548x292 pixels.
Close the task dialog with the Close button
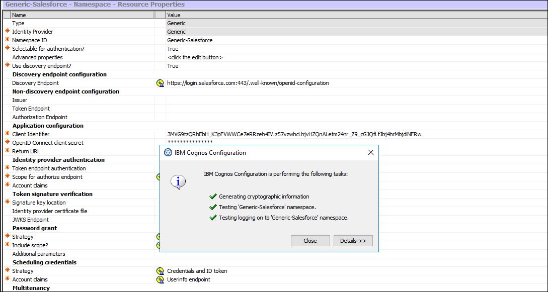click(310, 241)
